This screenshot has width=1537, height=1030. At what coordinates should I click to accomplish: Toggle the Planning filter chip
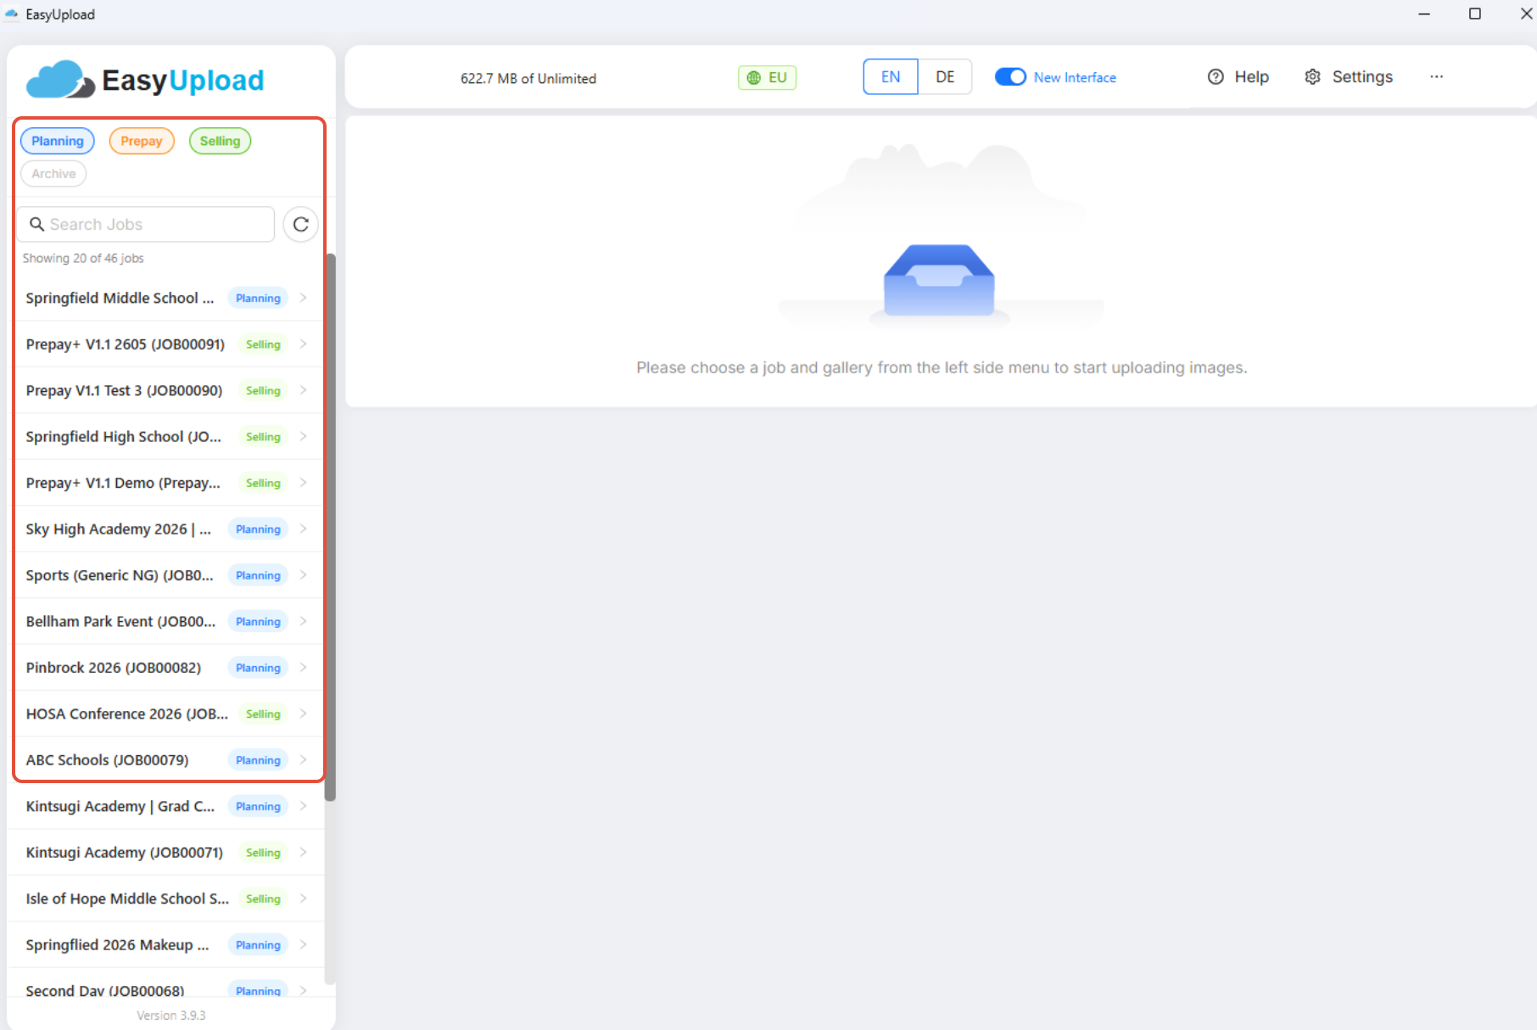pos(58,141)
